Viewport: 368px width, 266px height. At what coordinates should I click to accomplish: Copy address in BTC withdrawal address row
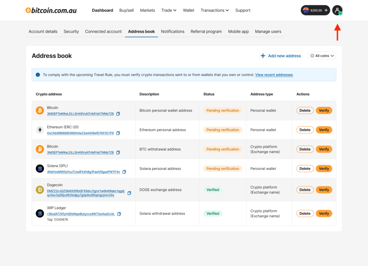[x=118, y=152]
